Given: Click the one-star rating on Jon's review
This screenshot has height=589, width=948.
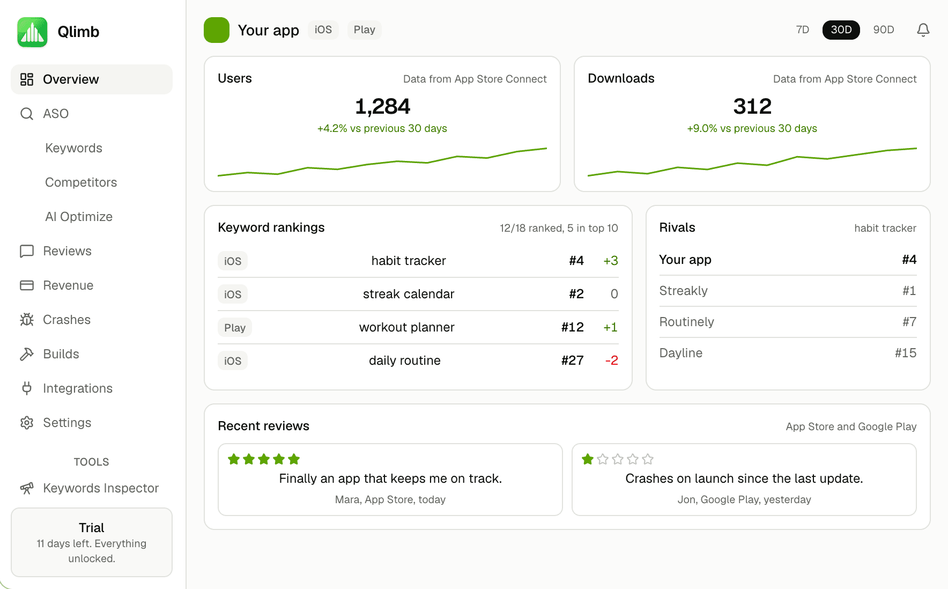Looking at the screenshot, I should tap(617, 459).
